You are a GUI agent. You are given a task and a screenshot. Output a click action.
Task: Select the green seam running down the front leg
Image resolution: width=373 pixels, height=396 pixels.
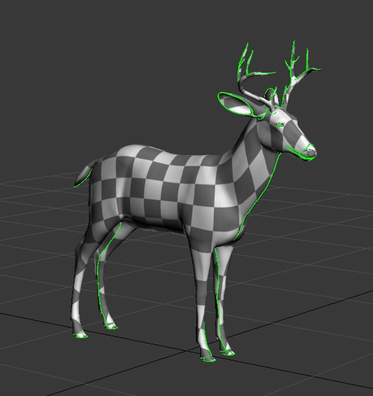218,298
